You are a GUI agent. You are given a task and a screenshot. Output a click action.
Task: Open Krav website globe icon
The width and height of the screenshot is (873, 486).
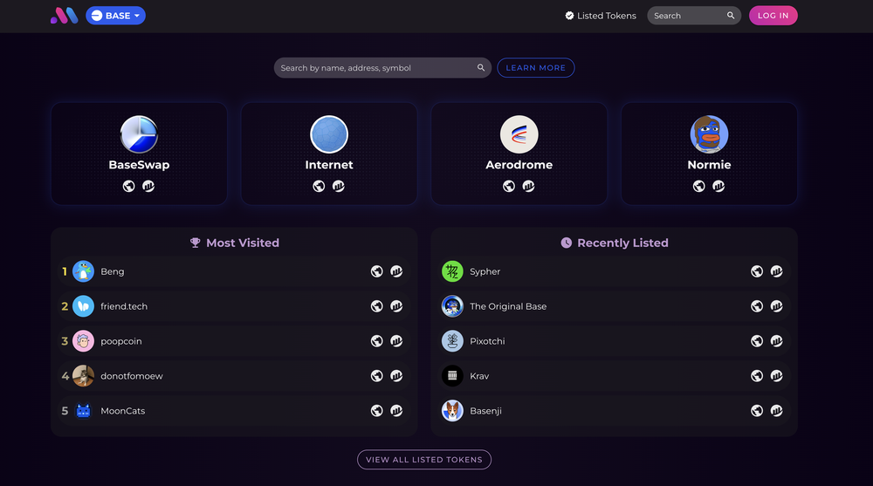coord(757,376)
